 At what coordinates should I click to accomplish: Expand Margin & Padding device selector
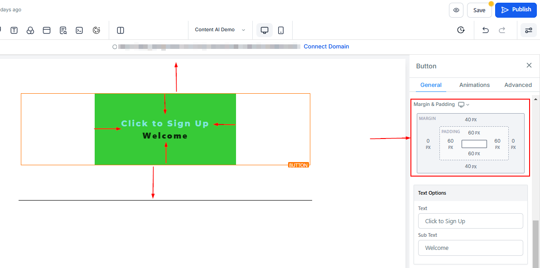point(463,105)
